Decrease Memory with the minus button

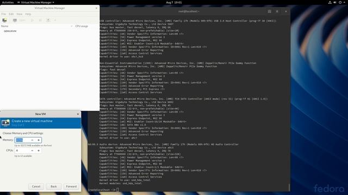[x=32, y=140]
